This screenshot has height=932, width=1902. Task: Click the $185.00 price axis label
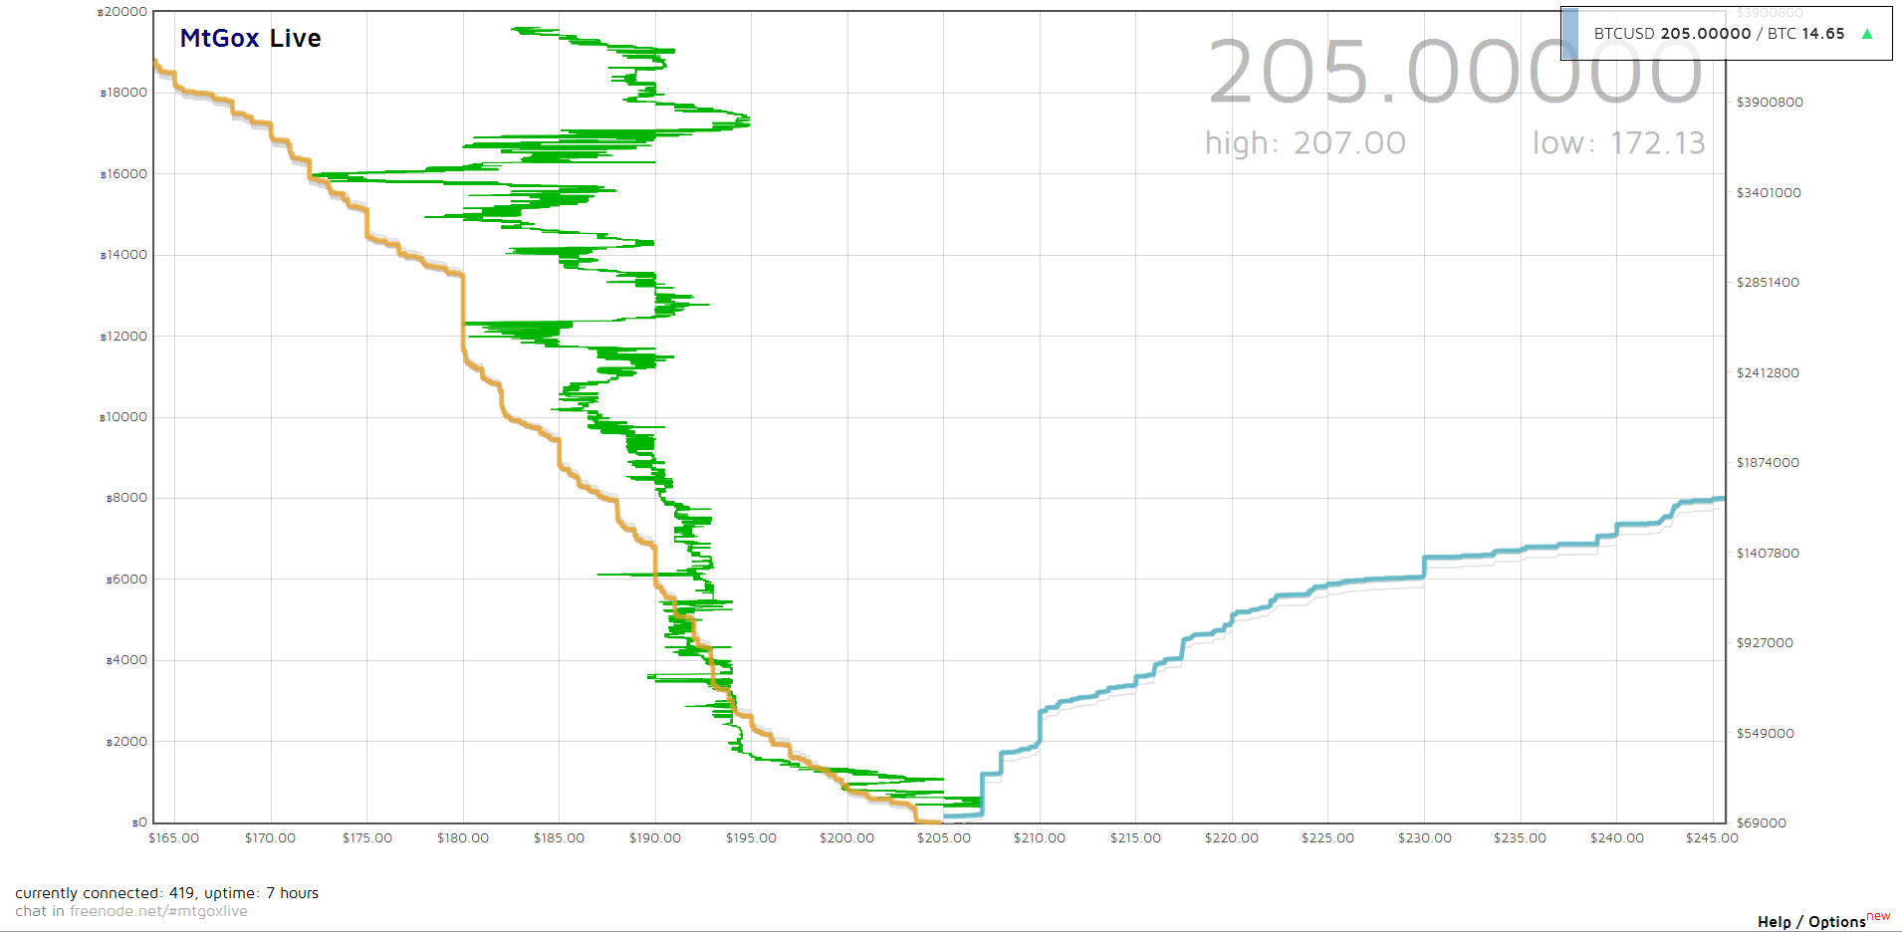click(x=560, y=838)
